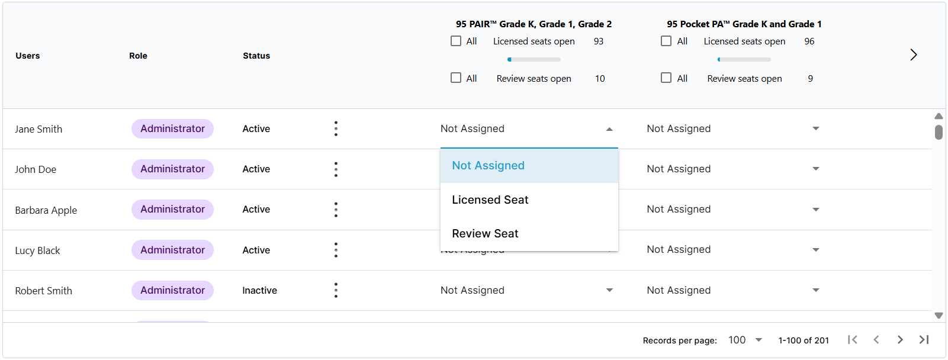948x360 pixels.
Task: Open Jane Smith's three-dot actions menu
Action: [x=336, y=128]
